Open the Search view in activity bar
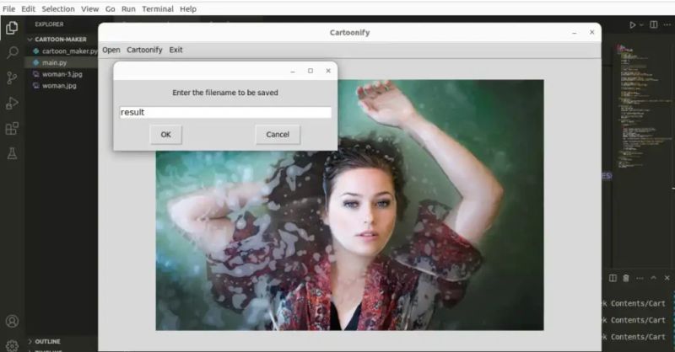This screenshot has height=352, width=675. 12,53
